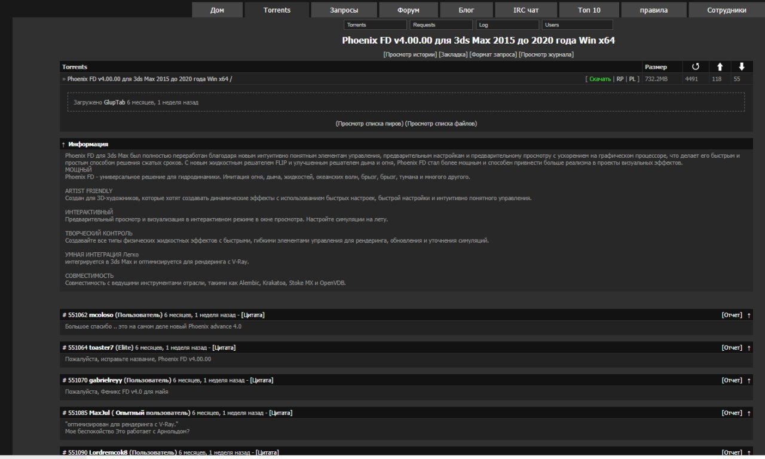Open Просмотр списка пиров peer list

369,124
